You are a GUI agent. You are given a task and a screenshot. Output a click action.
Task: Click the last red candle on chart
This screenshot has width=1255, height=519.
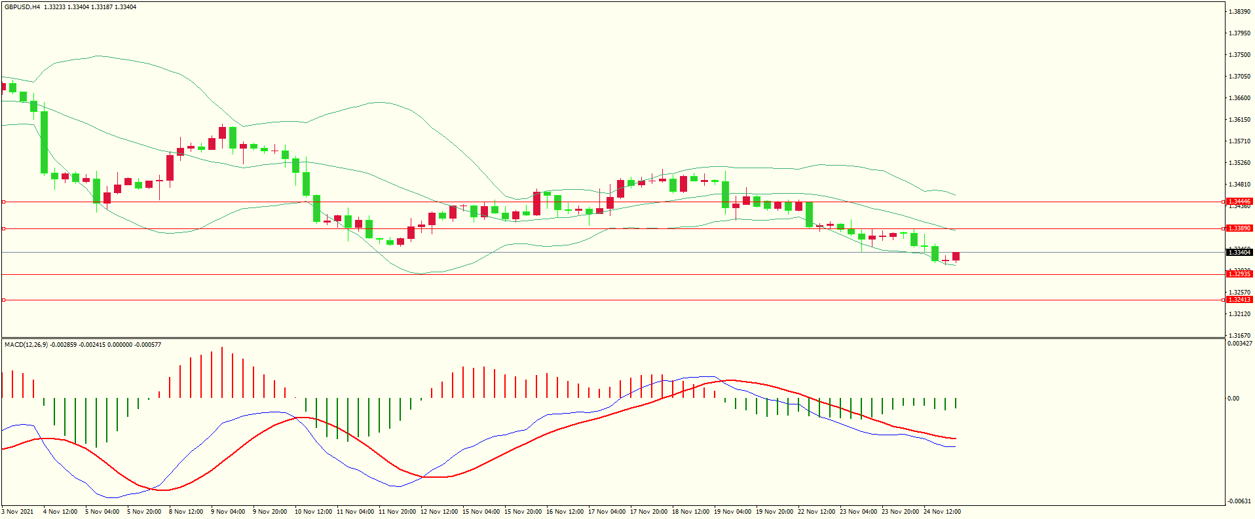click(956, 257)
